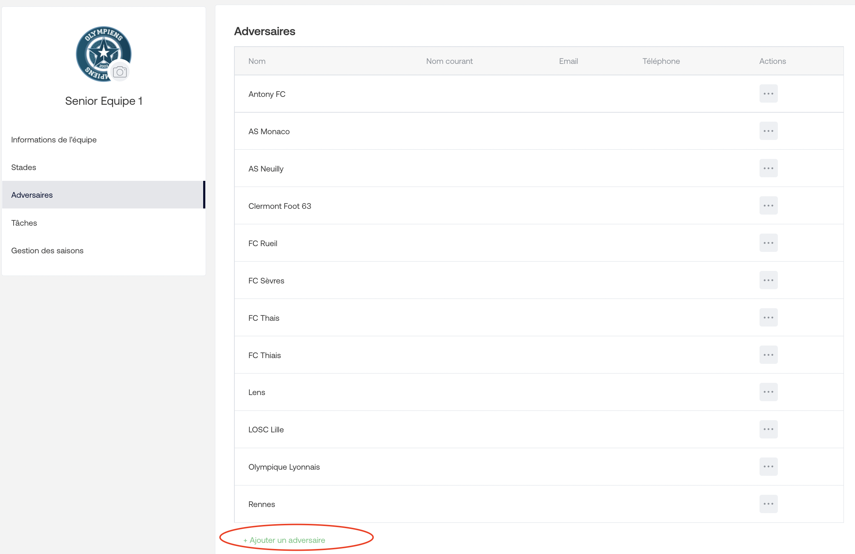Open actions menu for Olympique Lyonnais
Image resolution: width=855 pixels, height=554 pixels.
[768, 466]
